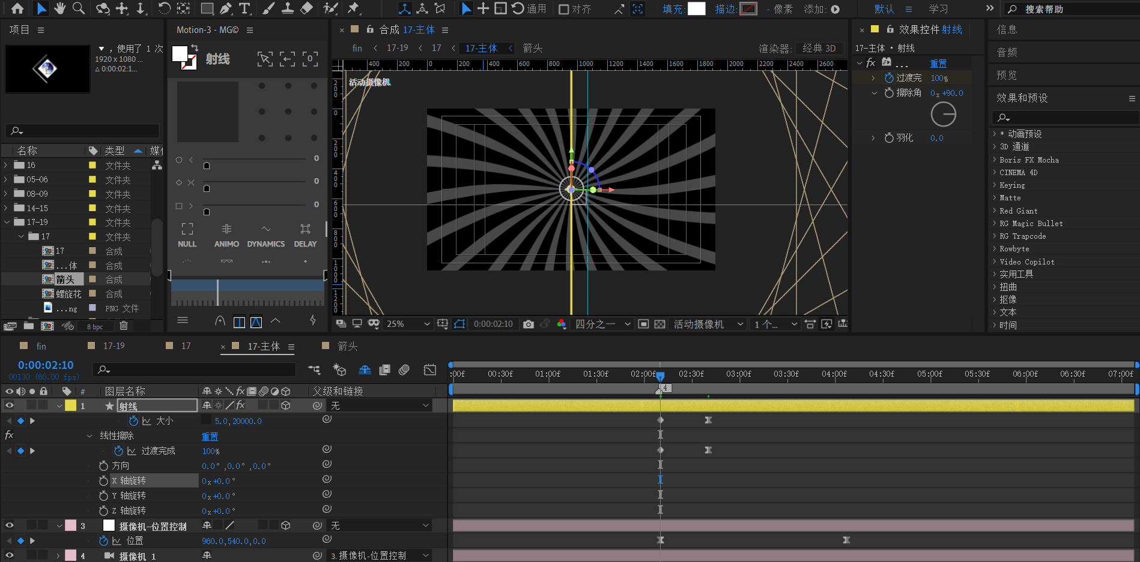Open the Graph Editor icon in timeline
Viewport: 1140px width, 562px height.
click(x=430, y=369)
